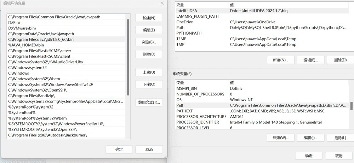This screenshot has width=354, height=163.
Task: Select the systemprofile\AppData\Local path entry
Action: 66,101
